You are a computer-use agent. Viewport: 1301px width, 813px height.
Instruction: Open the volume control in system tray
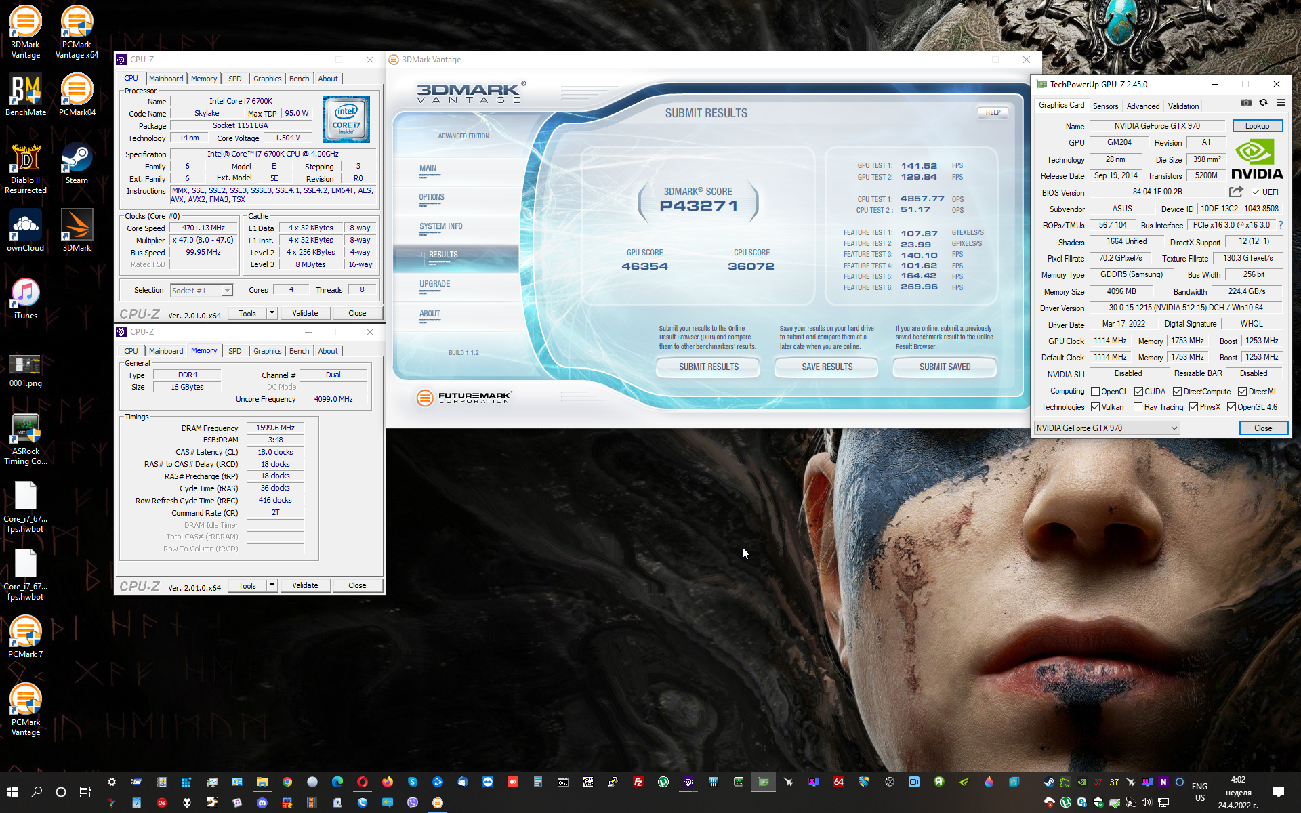[x=1147, y=803]
